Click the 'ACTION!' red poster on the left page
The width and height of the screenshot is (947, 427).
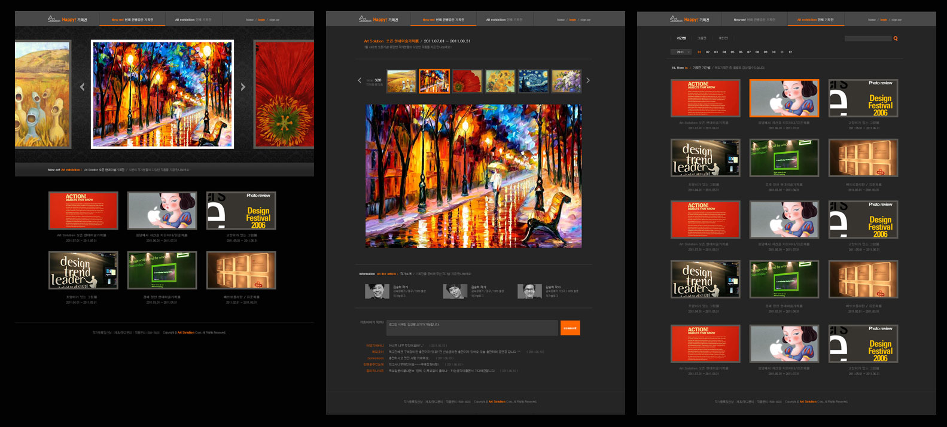pyautogui.click(x=83, y=211)
